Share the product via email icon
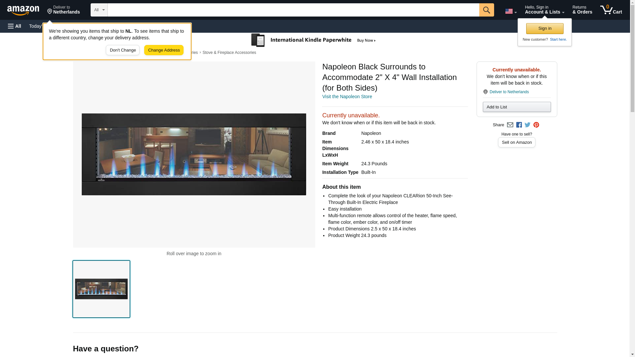635x357 pixels. pyautogui.click(x=510, y=125)
